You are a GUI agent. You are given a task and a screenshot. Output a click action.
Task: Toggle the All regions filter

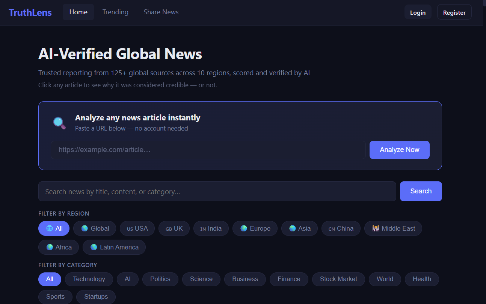pyautogui.click(x=54, y=228)
